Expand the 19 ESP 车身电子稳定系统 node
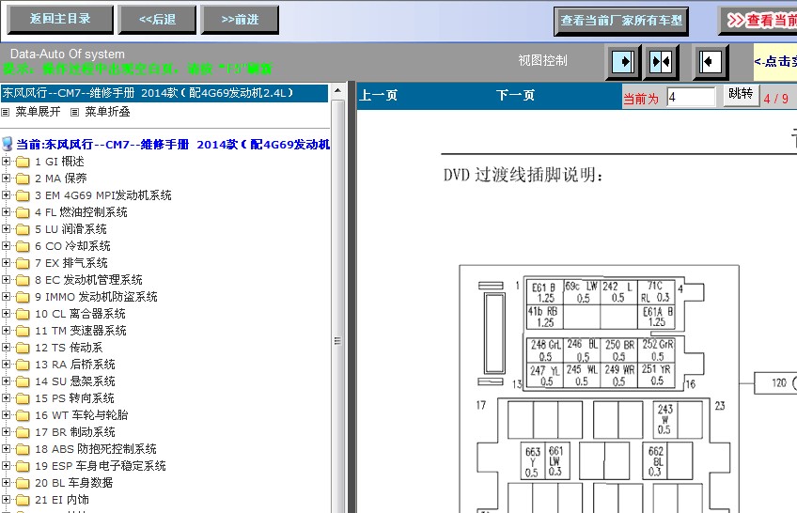 tap(6, 466)
